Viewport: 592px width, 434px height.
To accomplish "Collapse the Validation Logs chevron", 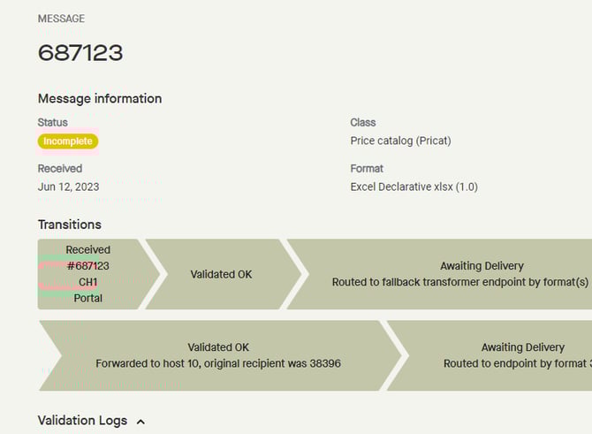I will pos(141,422).
